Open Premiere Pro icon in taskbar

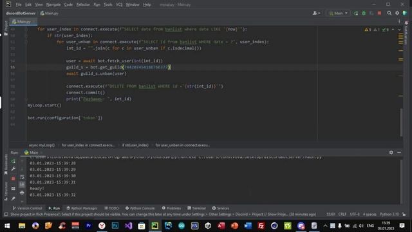tap(89, 226)
